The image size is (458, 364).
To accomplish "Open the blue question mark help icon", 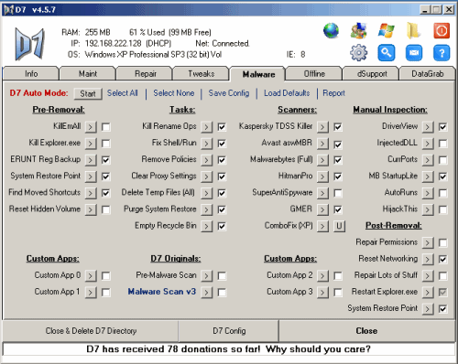I will 442,53.
